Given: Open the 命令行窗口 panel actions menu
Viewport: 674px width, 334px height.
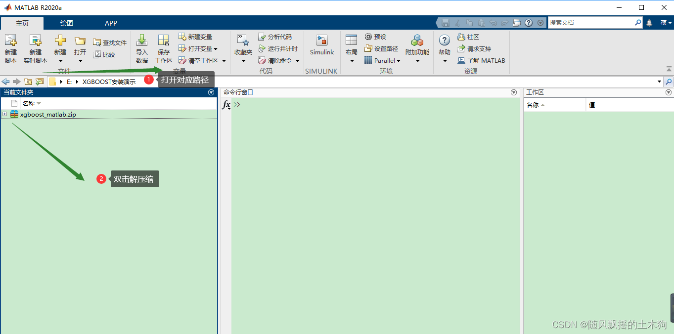Looking at the screenshot, I should (x=513, y=92).
